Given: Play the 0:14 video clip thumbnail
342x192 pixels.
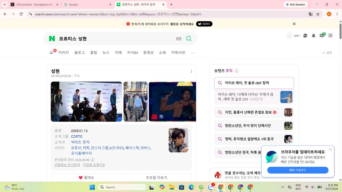Looking at the screenshot, I should point(135,102).
